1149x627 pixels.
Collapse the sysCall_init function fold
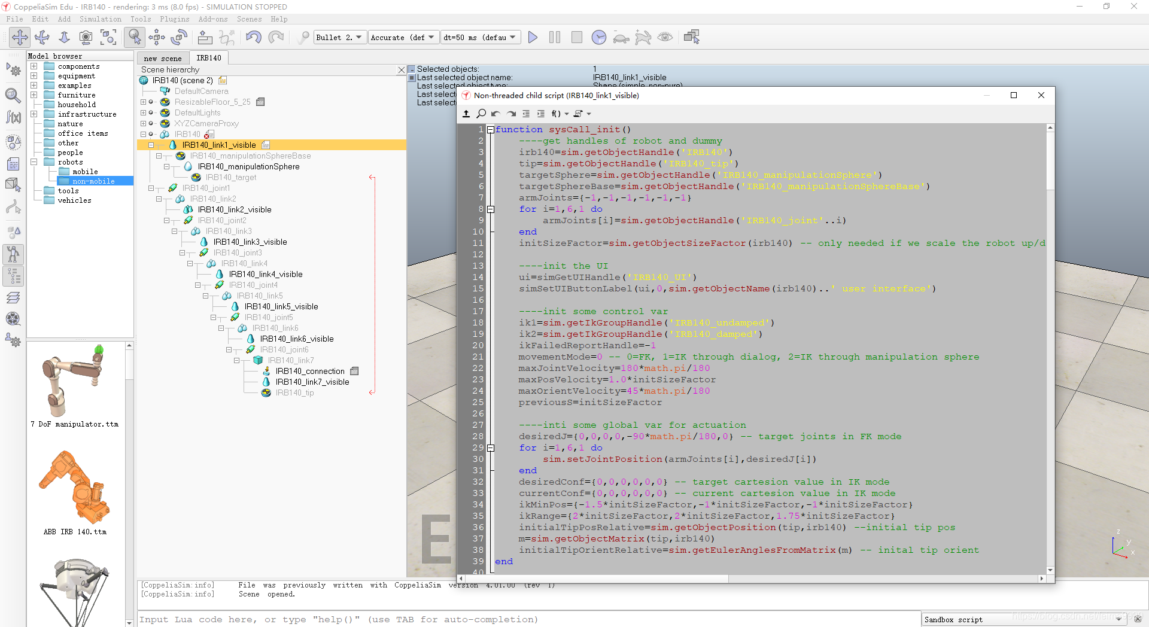[491, 129]
